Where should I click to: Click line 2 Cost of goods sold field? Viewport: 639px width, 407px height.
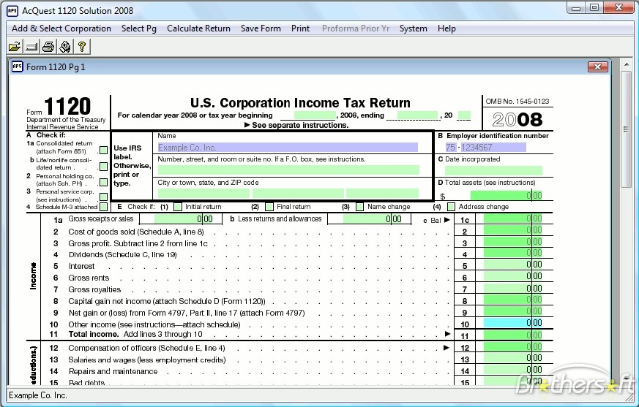pyautogui.click(x=513, y=230)
